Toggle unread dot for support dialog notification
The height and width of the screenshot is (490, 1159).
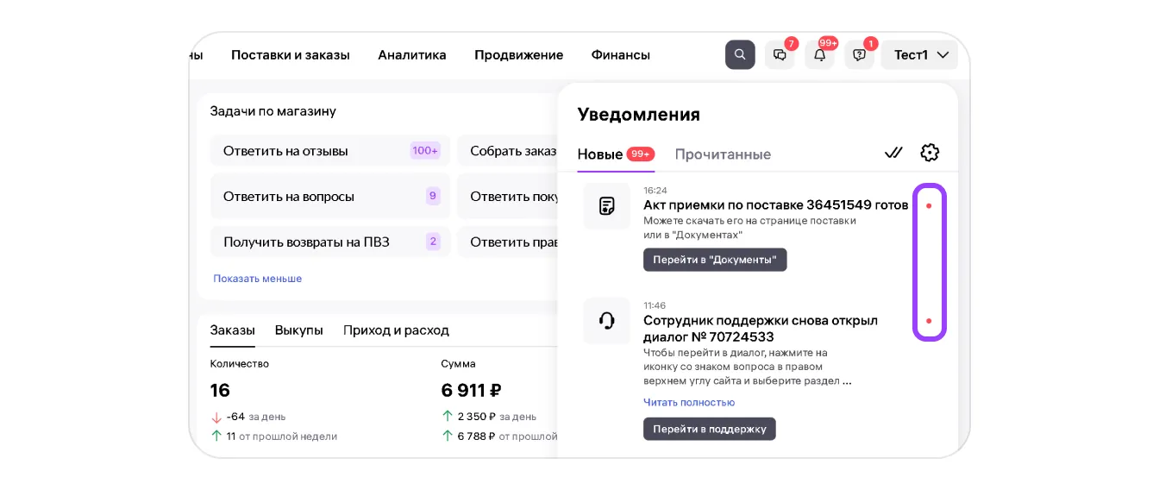(x=929, y=321)
